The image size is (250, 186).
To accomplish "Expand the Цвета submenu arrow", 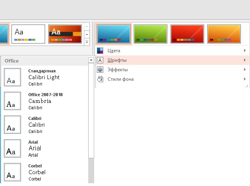I will pos(245,51).
